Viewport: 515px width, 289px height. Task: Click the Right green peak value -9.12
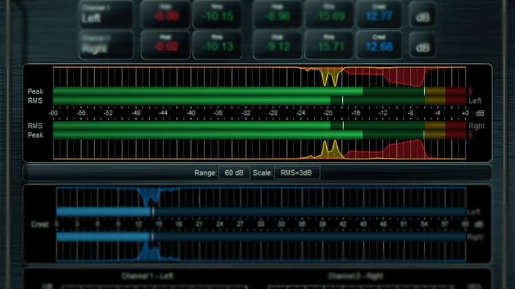coord(277,45)
